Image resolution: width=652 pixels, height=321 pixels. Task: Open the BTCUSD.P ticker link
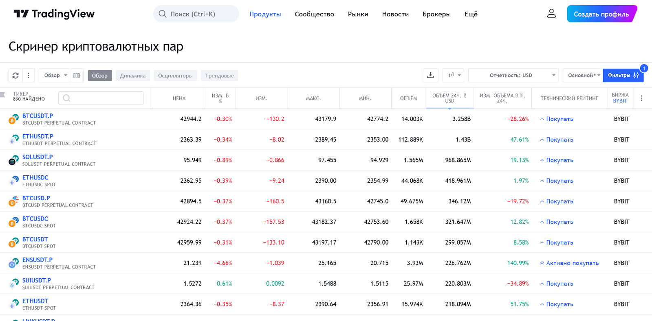coord(36,198)
